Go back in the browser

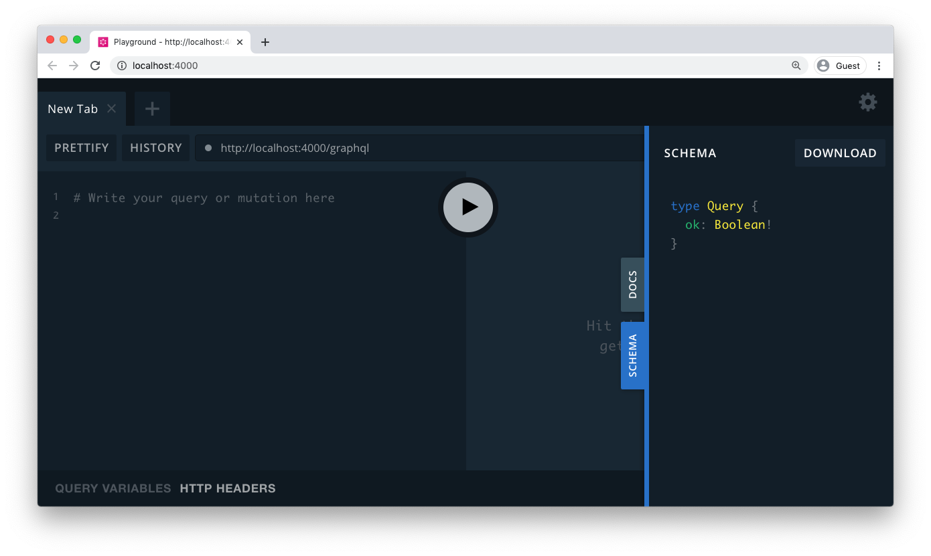(x=52, y=66)
